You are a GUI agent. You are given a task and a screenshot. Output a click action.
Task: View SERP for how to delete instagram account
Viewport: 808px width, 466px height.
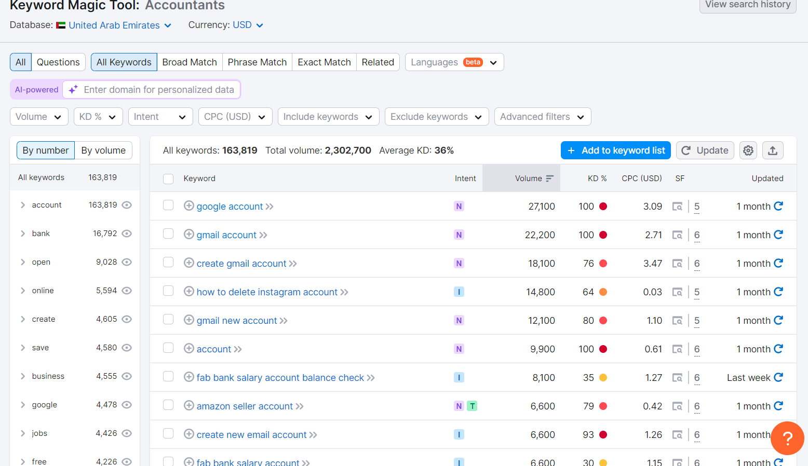(677, 292)
